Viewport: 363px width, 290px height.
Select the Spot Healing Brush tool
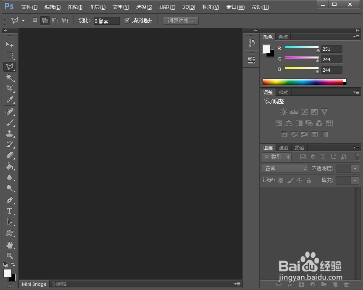point(10,112)
